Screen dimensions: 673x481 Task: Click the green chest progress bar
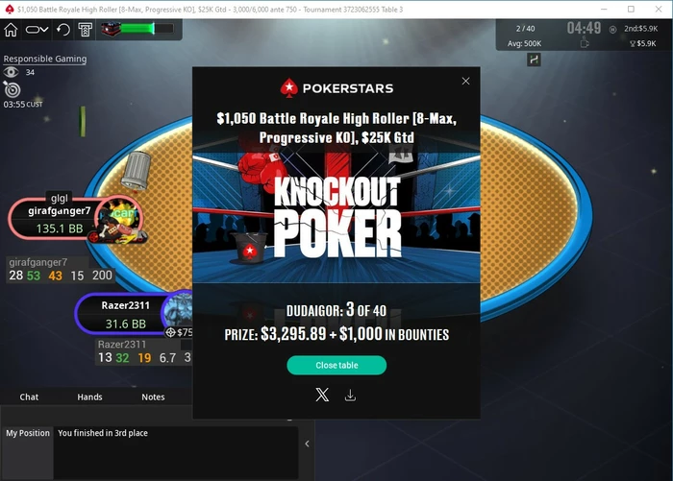click(x=137, y=29)
